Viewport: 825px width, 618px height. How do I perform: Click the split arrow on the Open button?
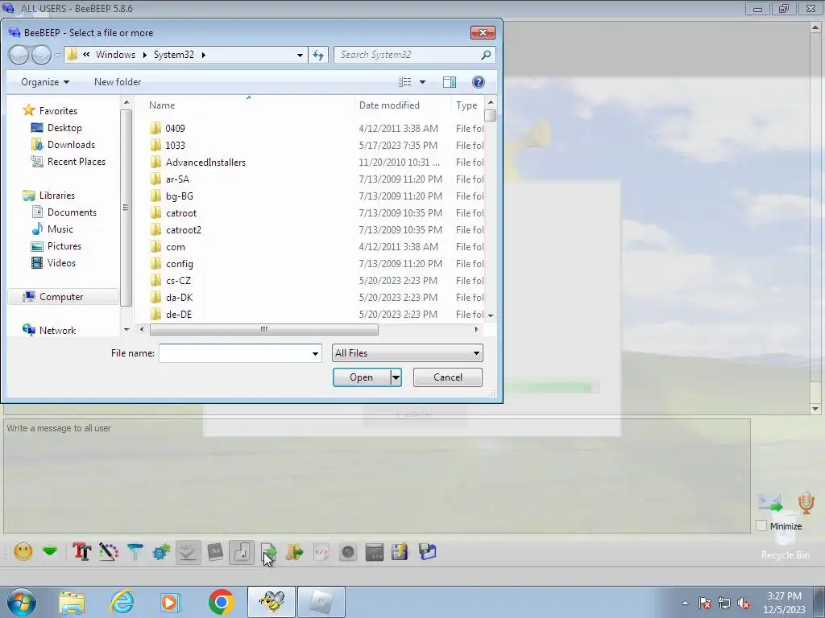pos(396,377)
